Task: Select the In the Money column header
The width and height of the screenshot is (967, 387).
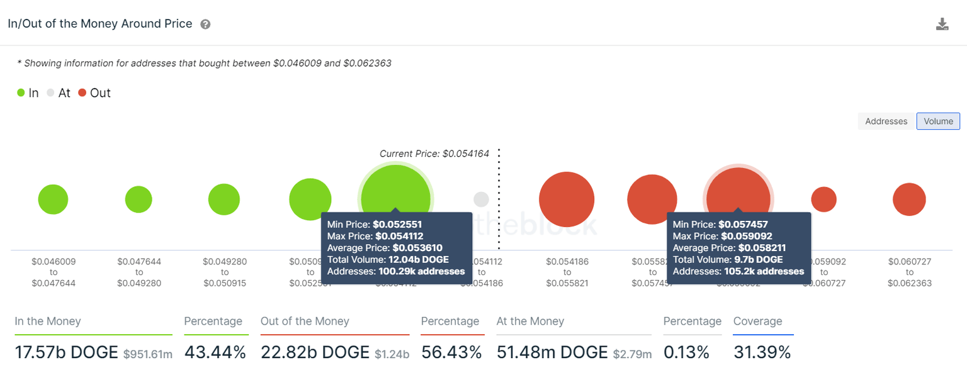Action: pos(47,321)
